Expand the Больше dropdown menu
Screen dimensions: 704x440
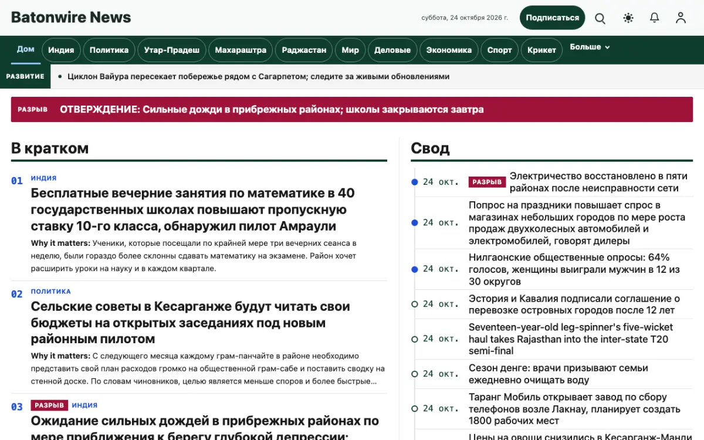coord(590,47)
